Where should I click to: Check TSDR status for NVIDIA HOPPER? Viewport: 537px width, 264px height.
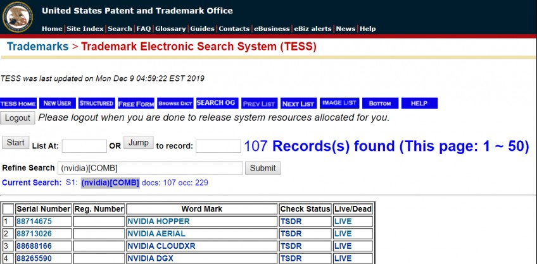tap(291, 221)
